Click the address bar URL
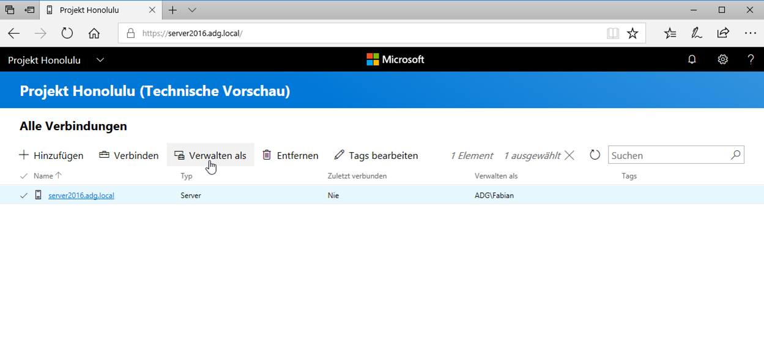The image size is (764, 360). point(192,34)
